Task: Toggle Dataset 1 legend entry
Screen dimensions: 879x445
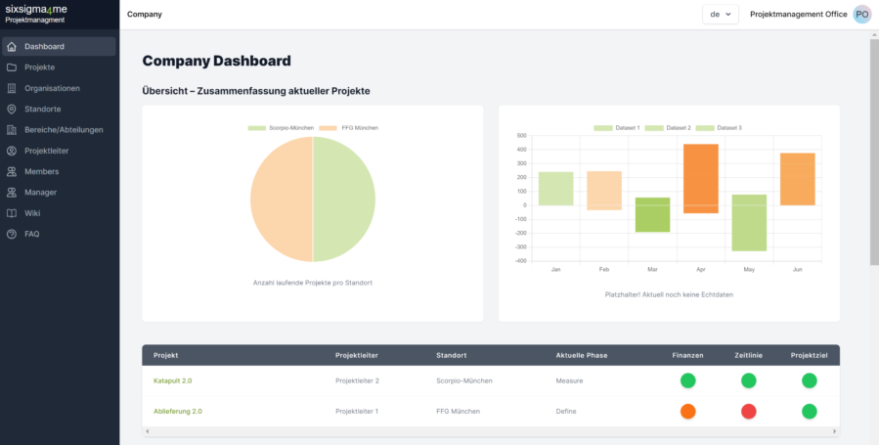Action: click(617, 128)
